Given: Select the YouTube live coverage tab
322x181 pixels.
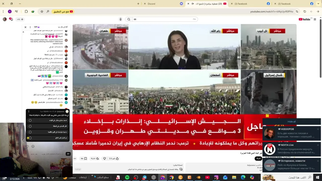Looking at the screenshot, I should pos(206,4).
